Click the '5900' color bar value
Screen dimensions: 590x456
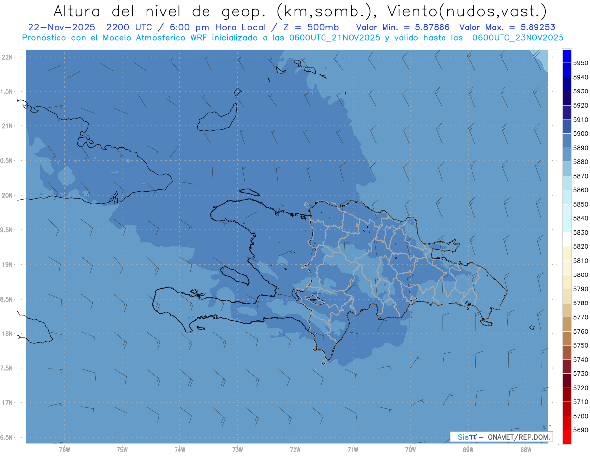(581, 134)
